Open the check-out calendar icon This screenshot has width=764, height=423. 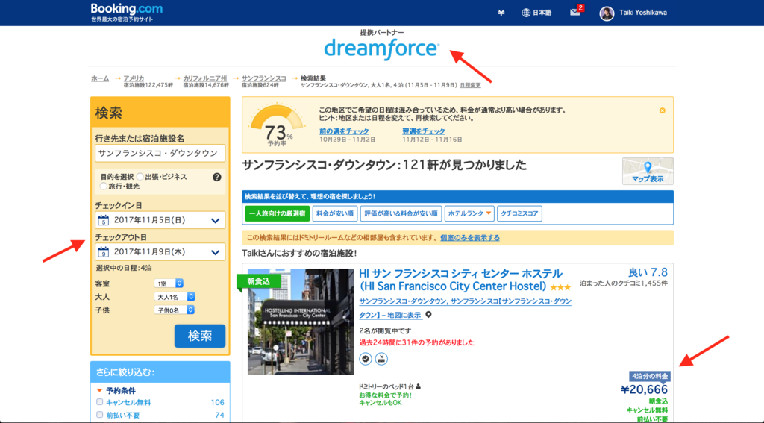[x=103, y=252]
